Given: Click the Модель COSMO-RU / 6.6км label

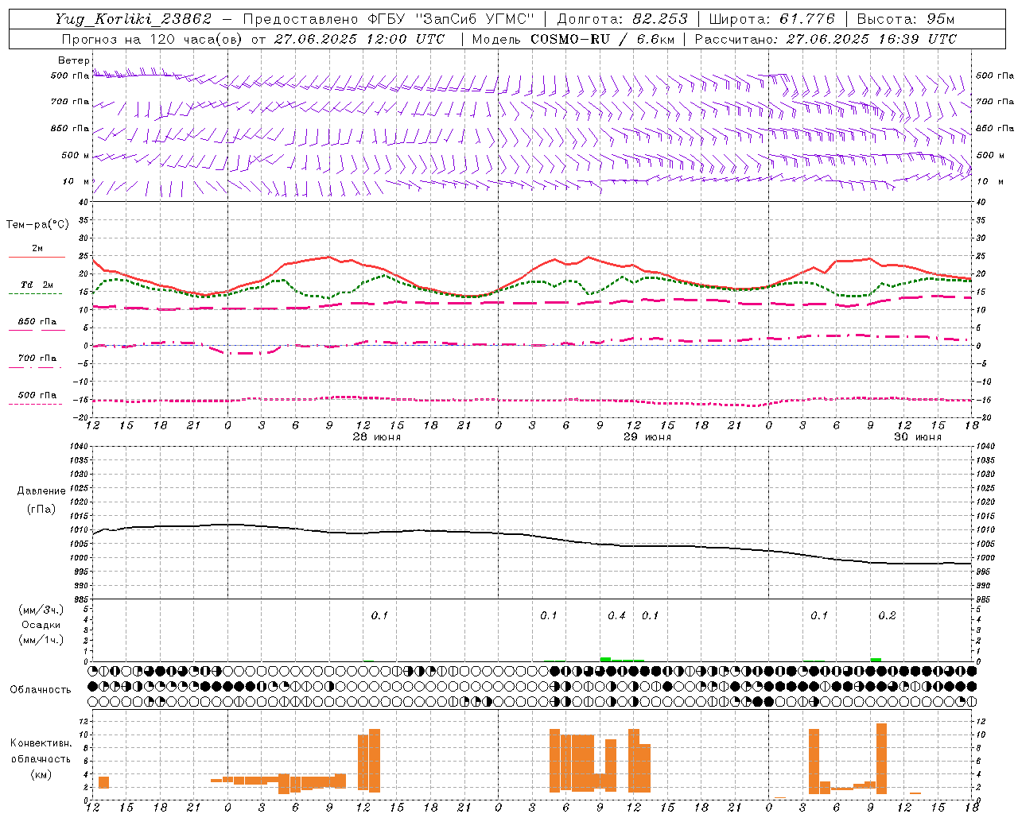Looking at the screenshot, I should pyautogui.click(x=573, y=39).
